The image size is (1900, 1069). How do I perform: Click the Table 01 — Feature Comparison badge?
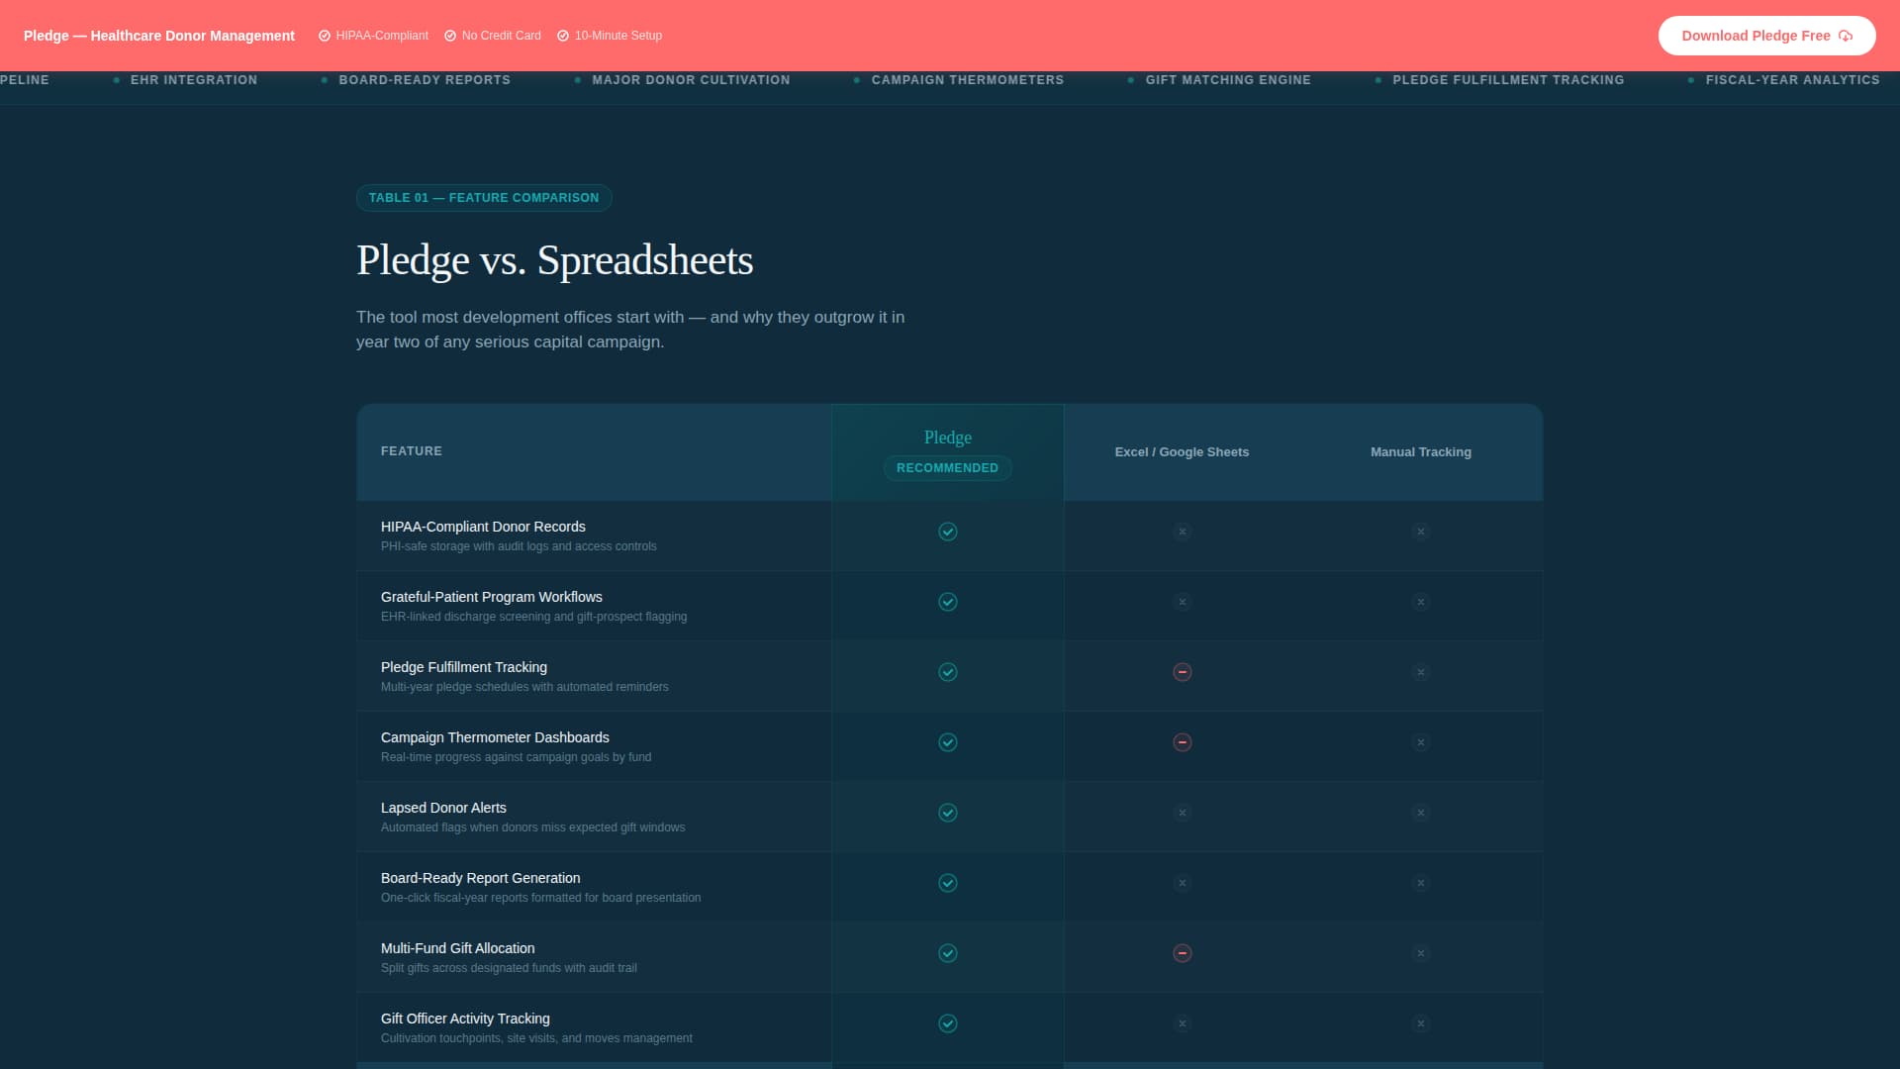[484, 198]
